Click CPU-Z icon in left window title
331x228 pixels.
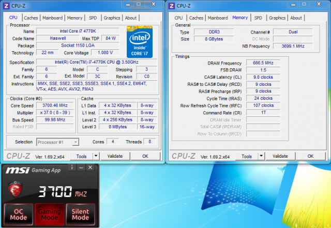click(6, 6)
